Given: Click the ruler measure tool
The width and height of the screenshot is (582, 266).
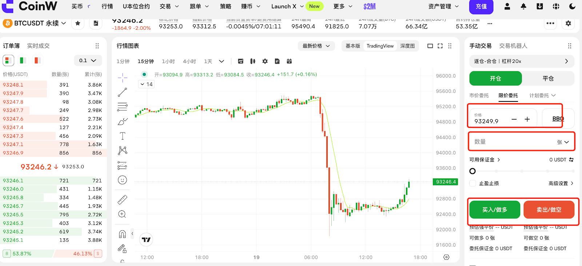Looking at the screenshot, I should (123, 199).
